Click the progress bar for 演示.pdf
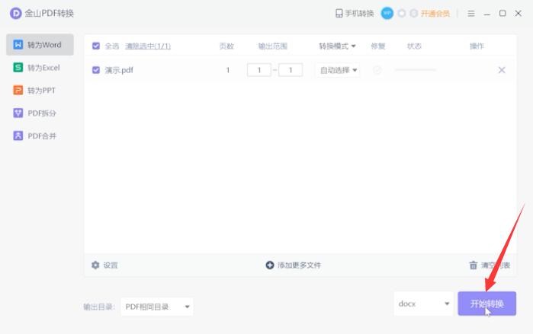The height and width of the screenshot is (334, 533). [416, 70]
